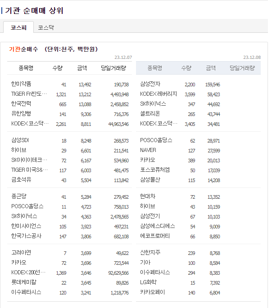Viewport: 272px width, 308px height.
Task: Click 한미약품 trading volume 190,738
Action: coord(121,85)
